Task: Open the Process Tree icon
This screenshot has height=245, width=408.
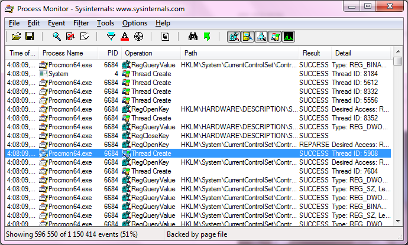Action: coord(165,37)
